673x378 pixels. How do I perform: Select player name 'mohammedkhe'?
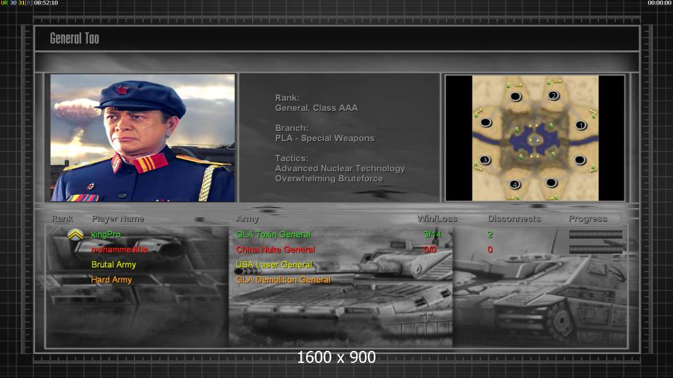coord(119,249)
